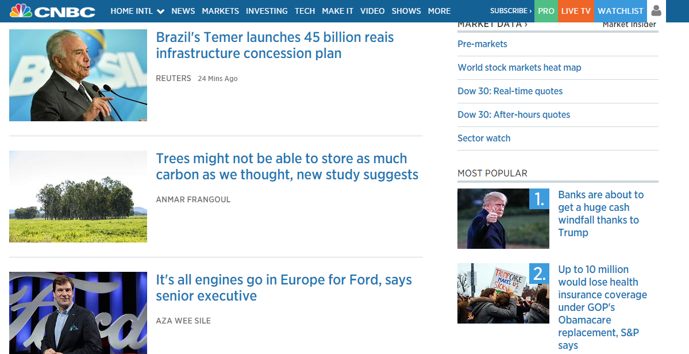Click the green PRO button
Screen dimensions: 689x354
546,11
